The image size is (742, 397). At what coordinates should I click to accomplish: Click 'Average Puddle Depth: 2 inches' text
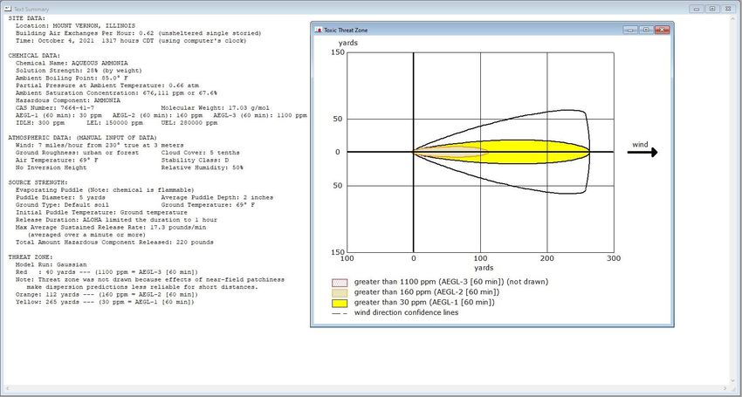[217, 197]
